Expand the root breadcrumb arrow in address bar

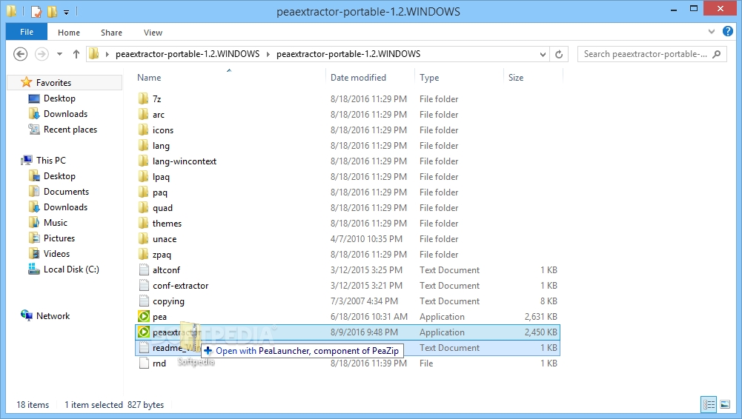[x=107, y=54]
